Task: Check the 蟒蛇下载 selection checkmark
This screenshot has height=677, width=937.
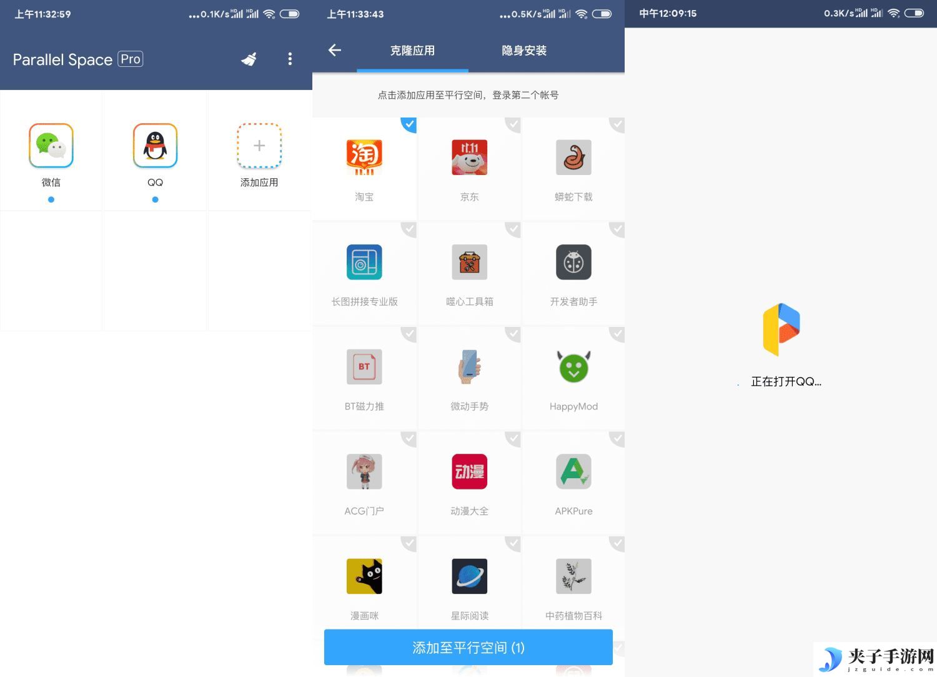Action: click(x=617, y=124)
